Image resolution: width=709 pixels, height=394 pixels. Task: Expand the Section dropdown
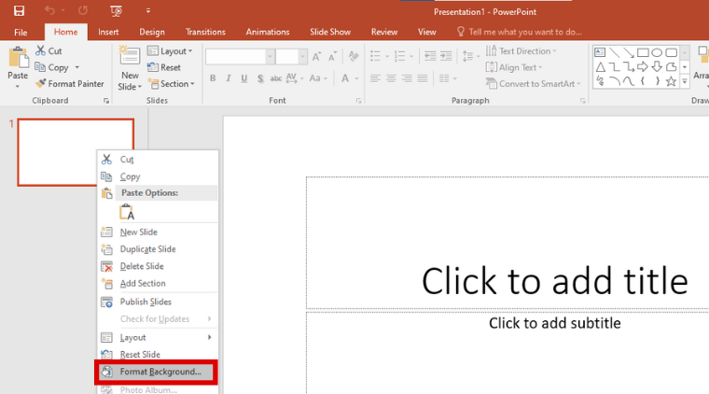(x=172, y=84)
